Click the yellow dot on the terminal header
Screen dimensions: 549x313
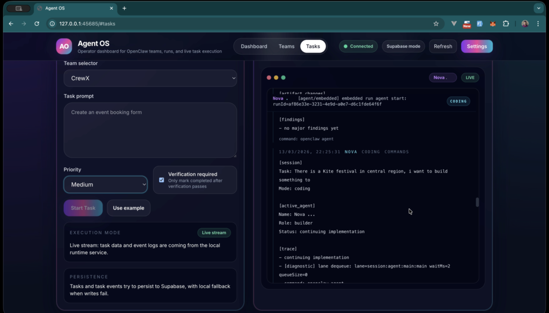(x=275, y=77)
